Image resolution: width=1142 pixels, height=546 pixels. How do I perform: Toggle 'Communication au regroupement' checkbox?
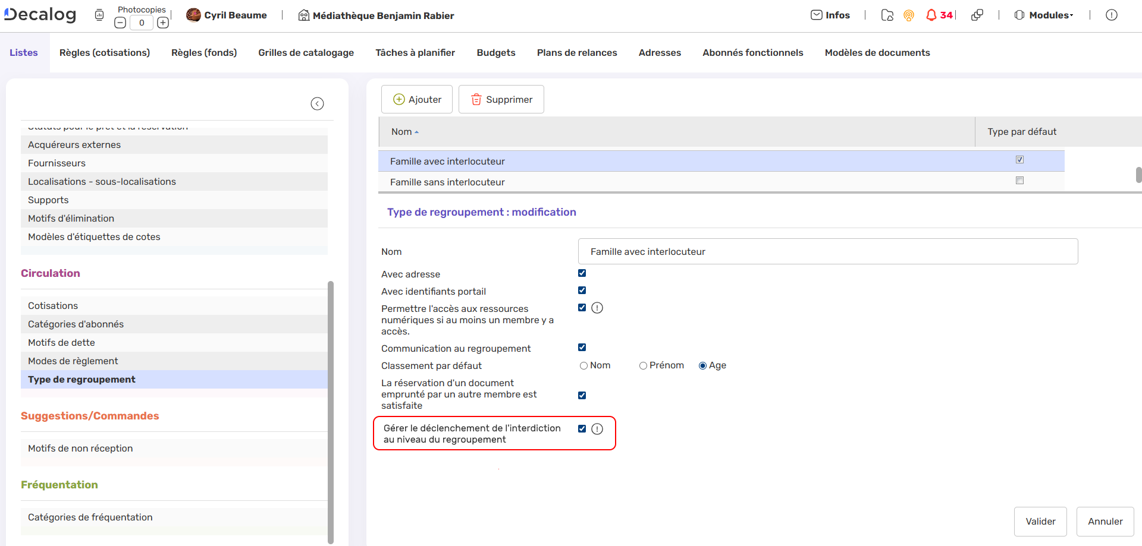(x=582, y=348)
